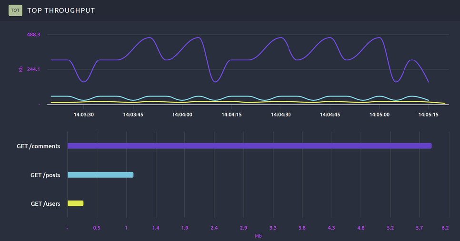Click the Mb axis unit label
Viewport: 460px width, 241px height.
[x=258, y=236]
